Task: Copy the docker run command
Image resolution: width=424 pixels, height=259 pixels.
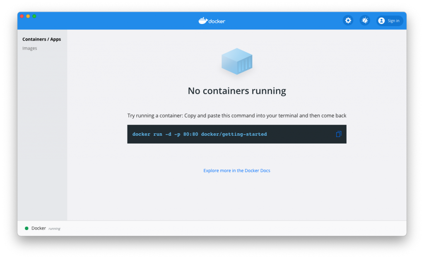Action: click(x=339, y=134)
